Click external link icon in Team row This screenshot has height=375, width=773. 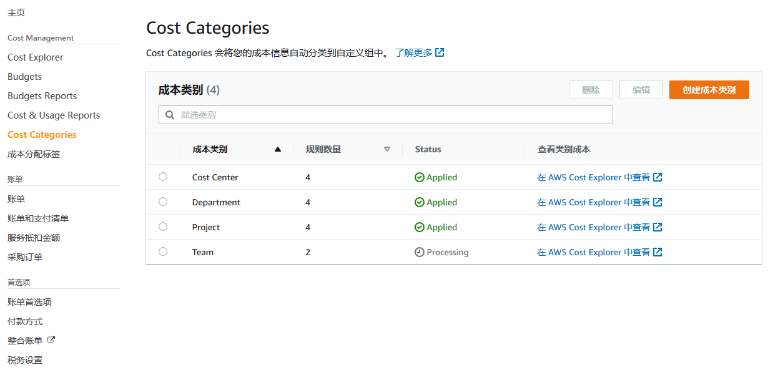point(657,252)
